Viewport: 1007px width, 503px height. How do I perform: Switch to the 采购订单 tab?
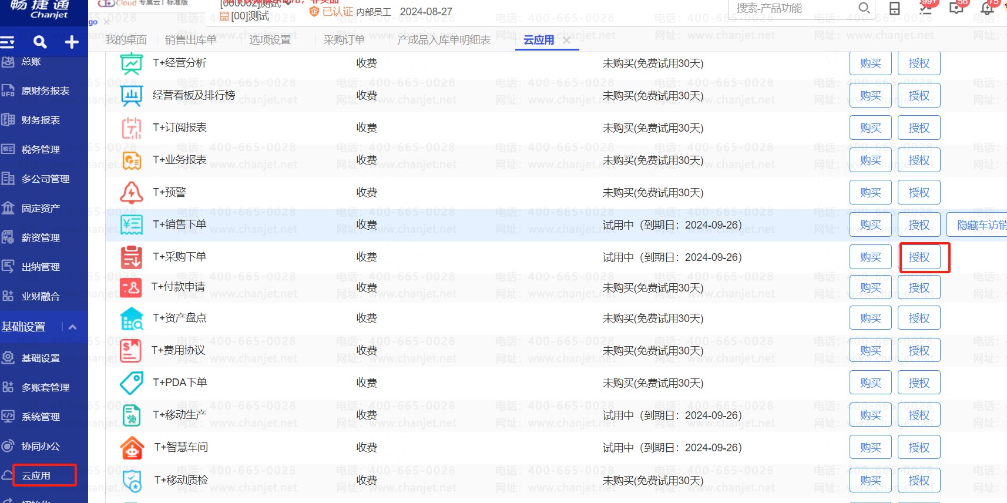344,40
